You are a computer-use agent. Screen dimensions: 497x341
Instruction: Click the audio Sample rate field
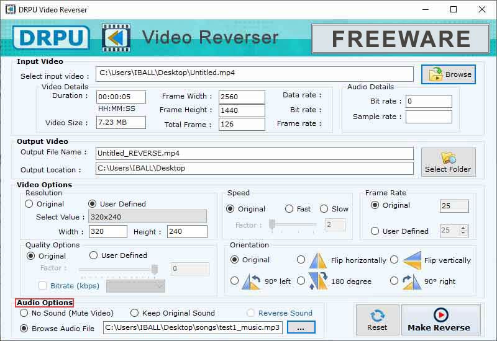point(429,117)
